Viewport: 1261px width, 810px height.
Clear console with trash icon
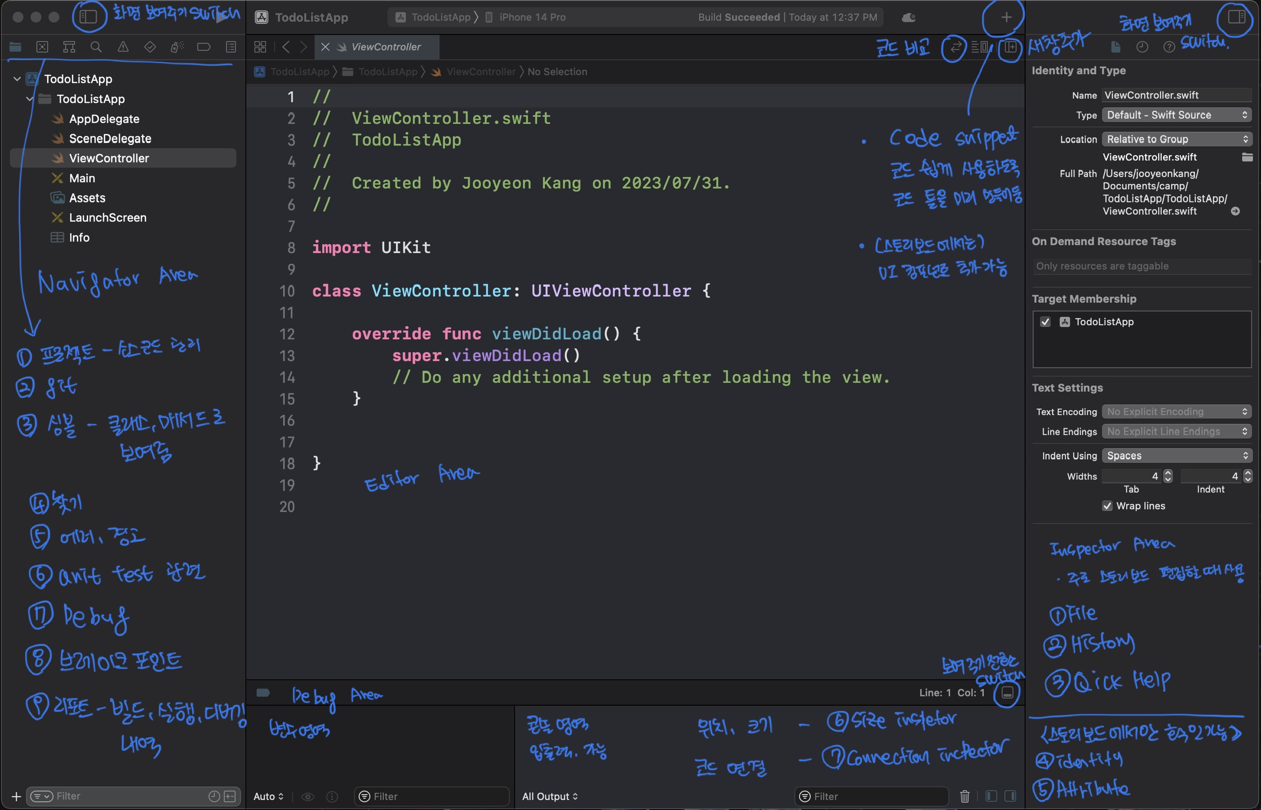[x=965, y=796]
